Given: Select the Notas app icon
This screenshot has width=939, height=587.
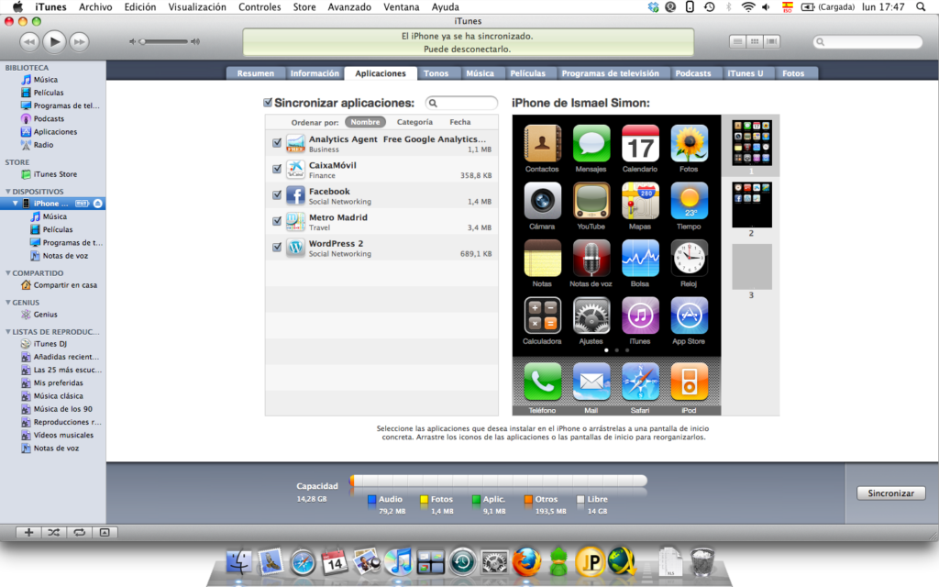Looking at the screenshot, I should point(542,258).
